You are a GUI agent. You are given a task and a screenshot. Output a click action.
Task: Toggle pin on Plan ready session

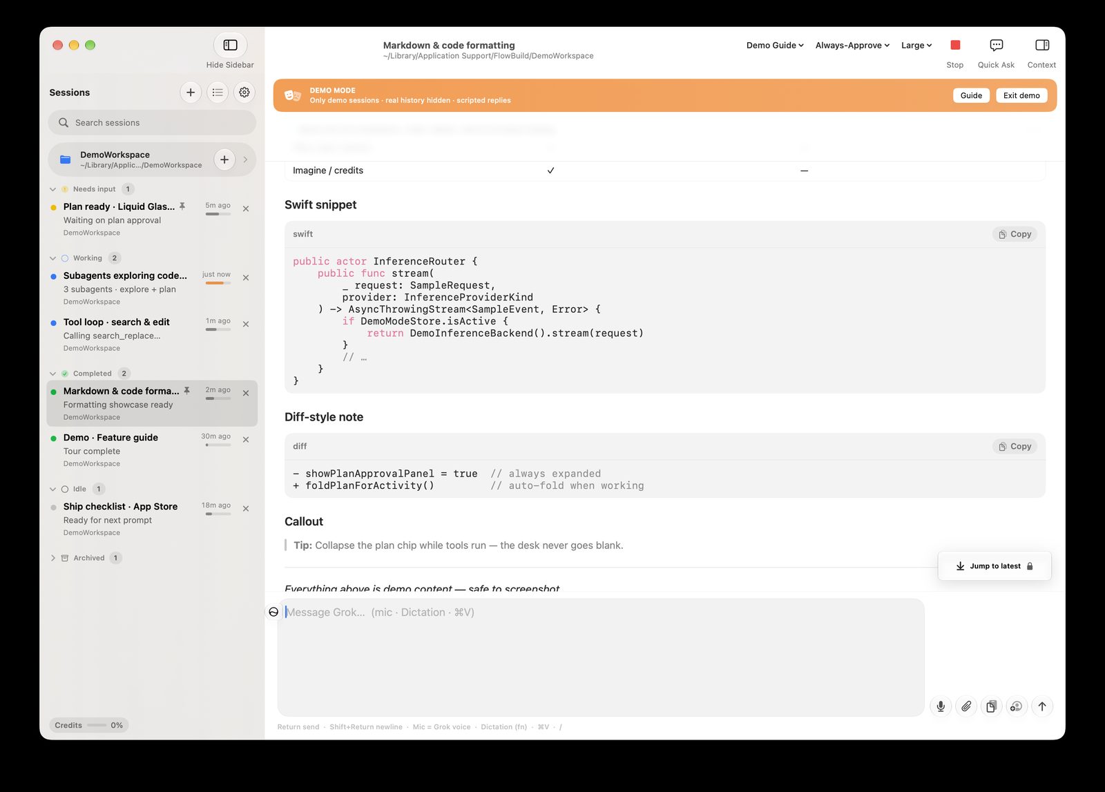point(182,206)
